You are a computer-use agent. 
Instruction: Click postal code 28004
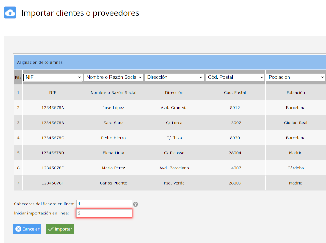(235, 153)
